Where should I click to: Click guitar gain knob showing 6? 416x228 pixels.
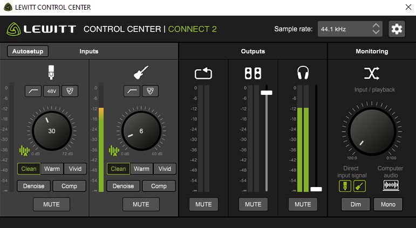(x=141, y=131)
